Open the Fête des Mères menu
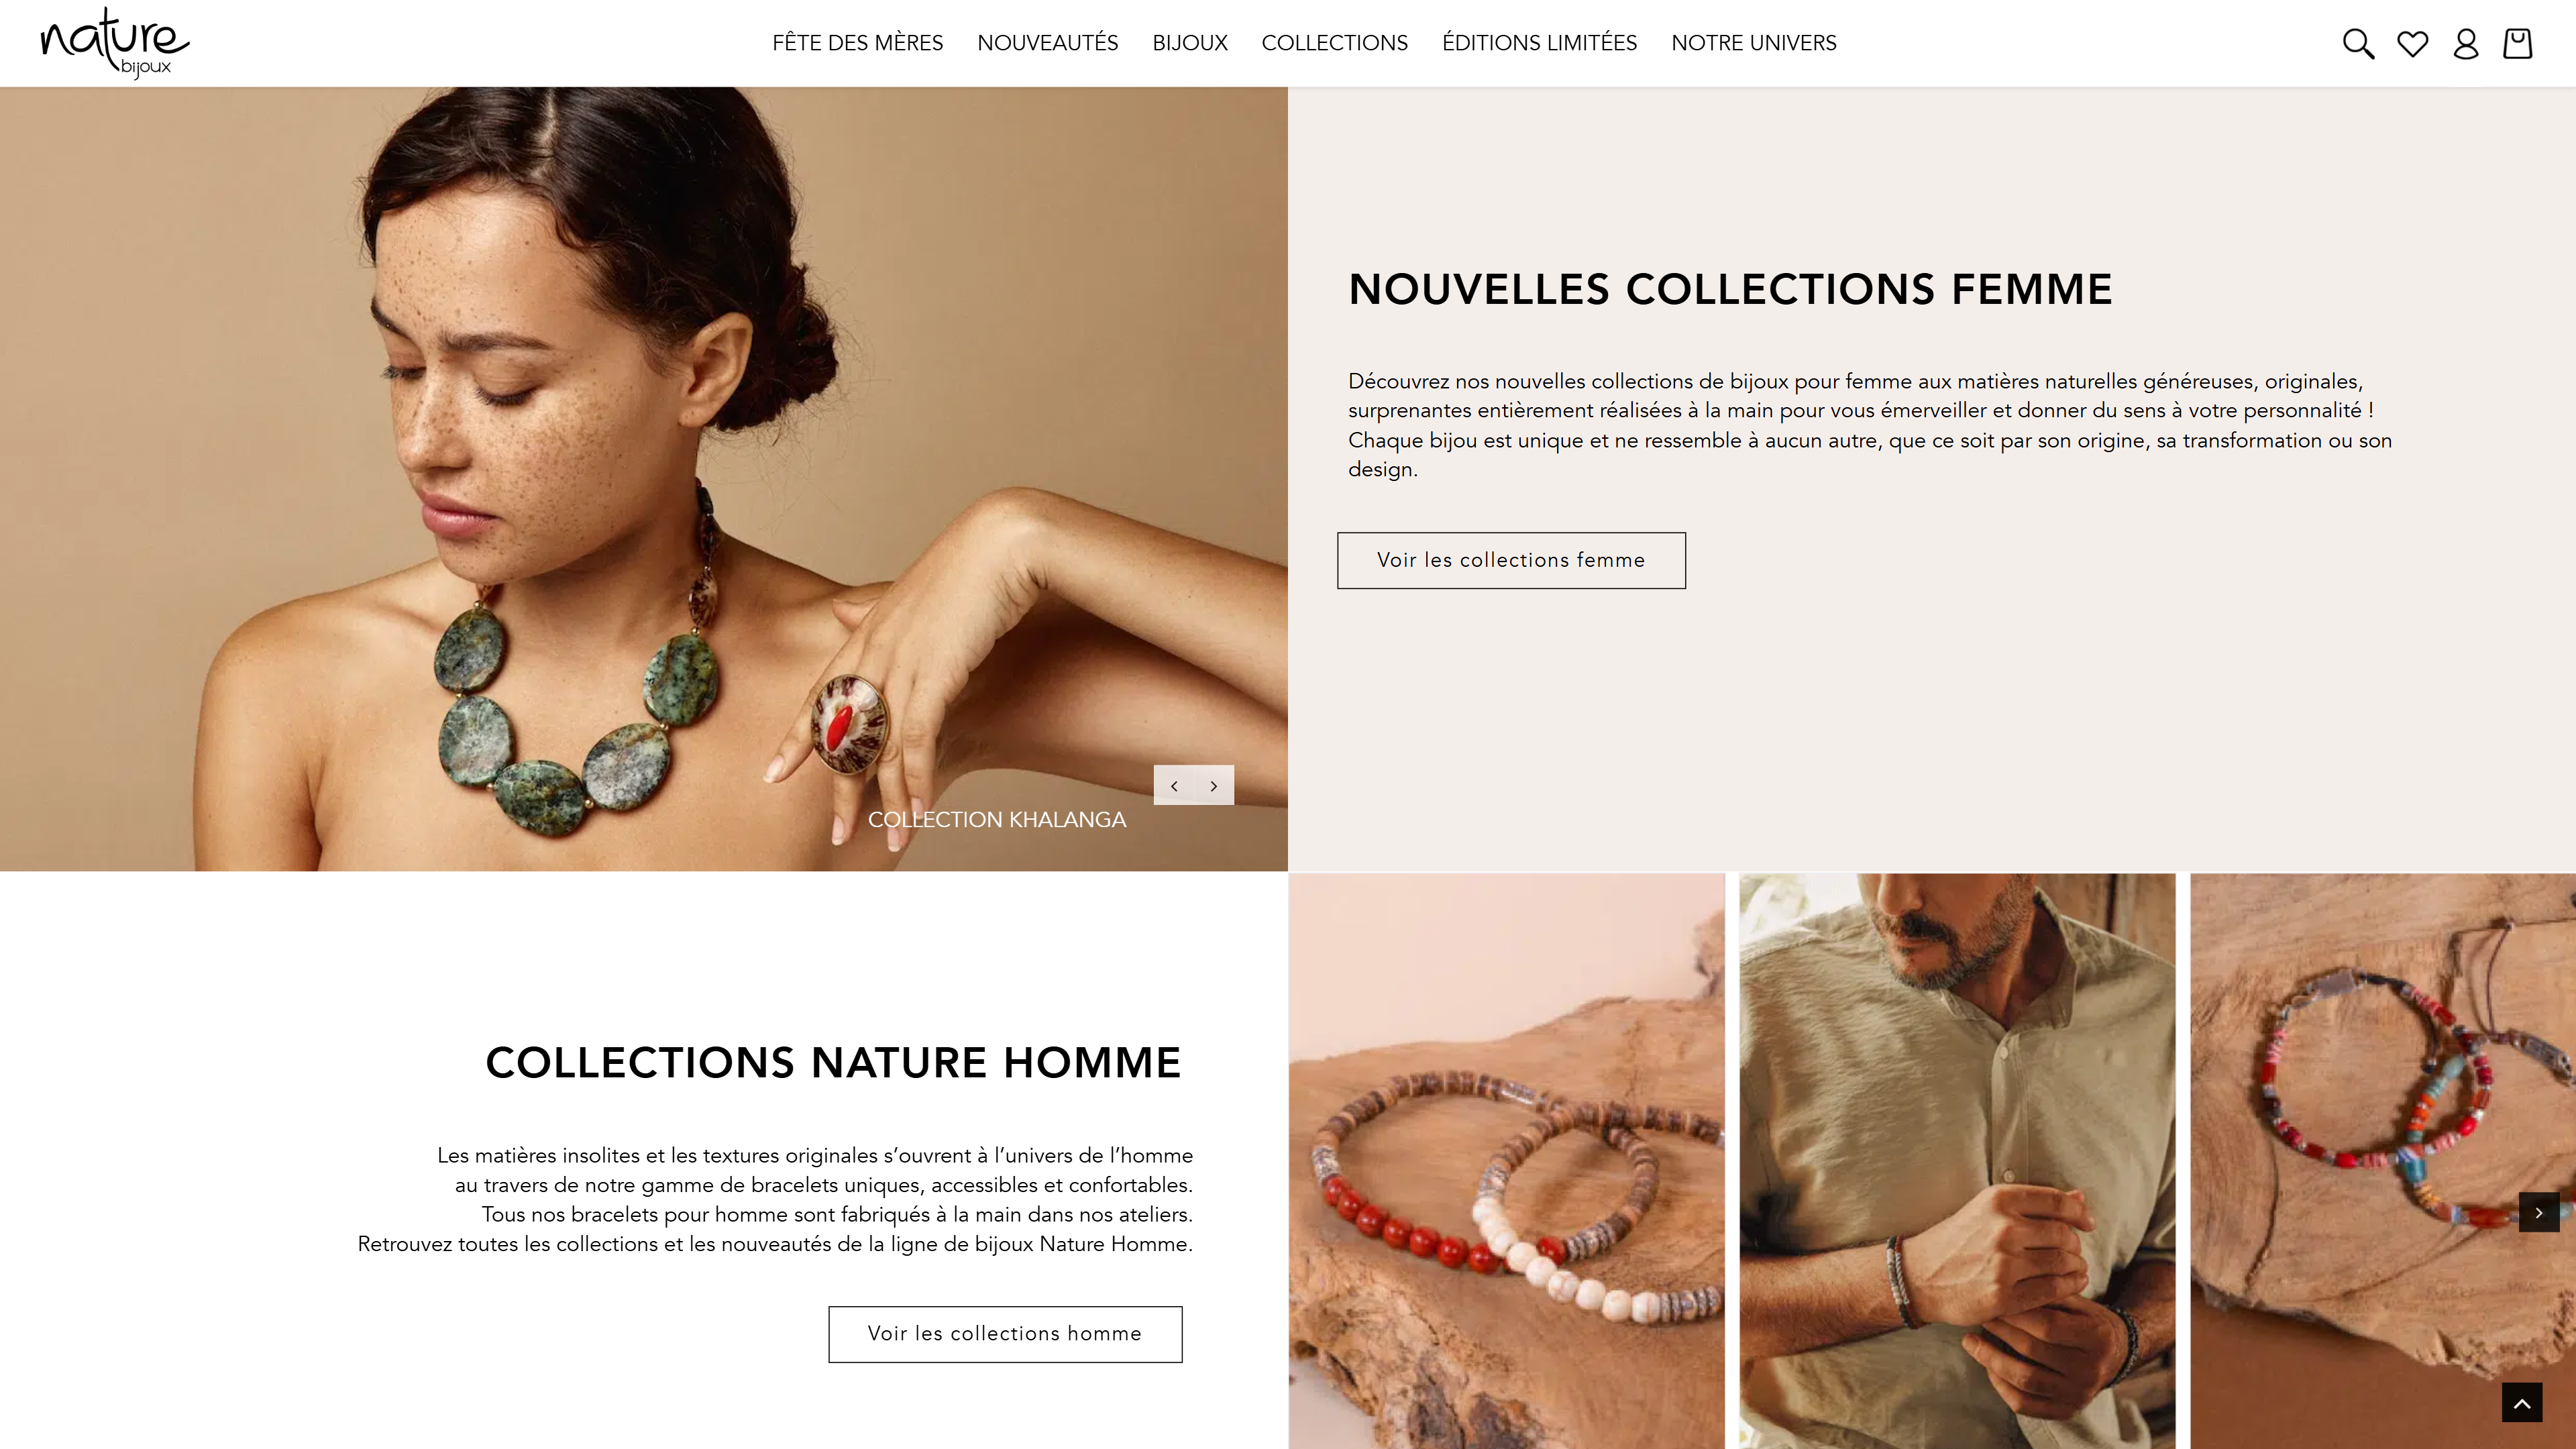The height and width of the screenshot is (1449, 2576). [857, 43]
